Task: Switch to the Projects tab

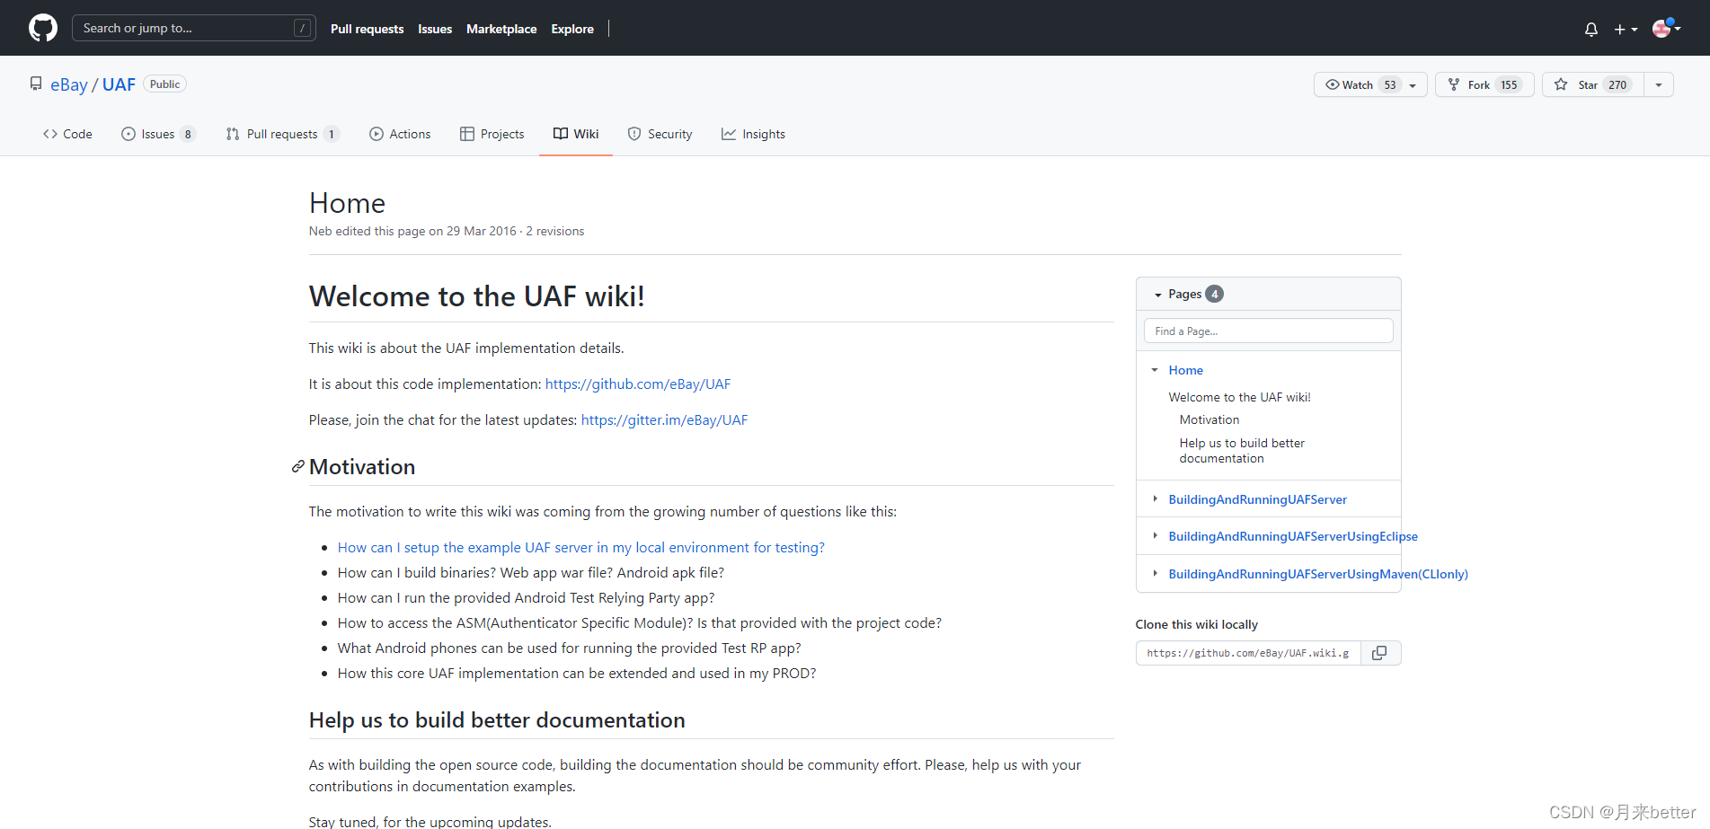Action: [x=492, y=134]
